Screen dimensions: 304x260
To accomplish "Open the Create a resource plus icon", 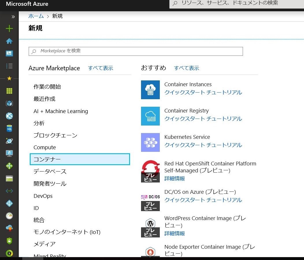I will (9, 29).
